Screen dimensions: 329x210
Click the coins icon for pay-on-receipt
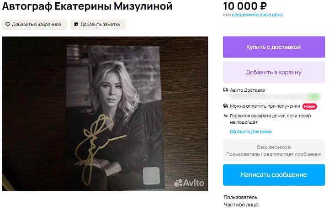click(x=226, y=106)
